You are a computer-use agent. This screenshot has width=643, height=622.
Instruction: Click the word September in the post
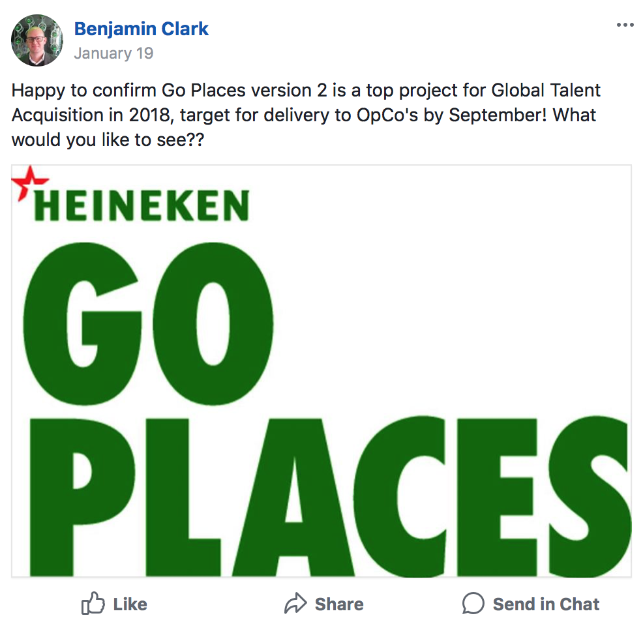click(498, 115)
